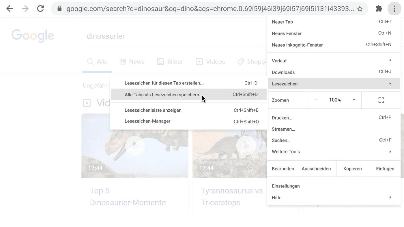Switch to the Bilder search tab
The width and height of the screenshot is (404, 227).
click(x=170, y=61)
